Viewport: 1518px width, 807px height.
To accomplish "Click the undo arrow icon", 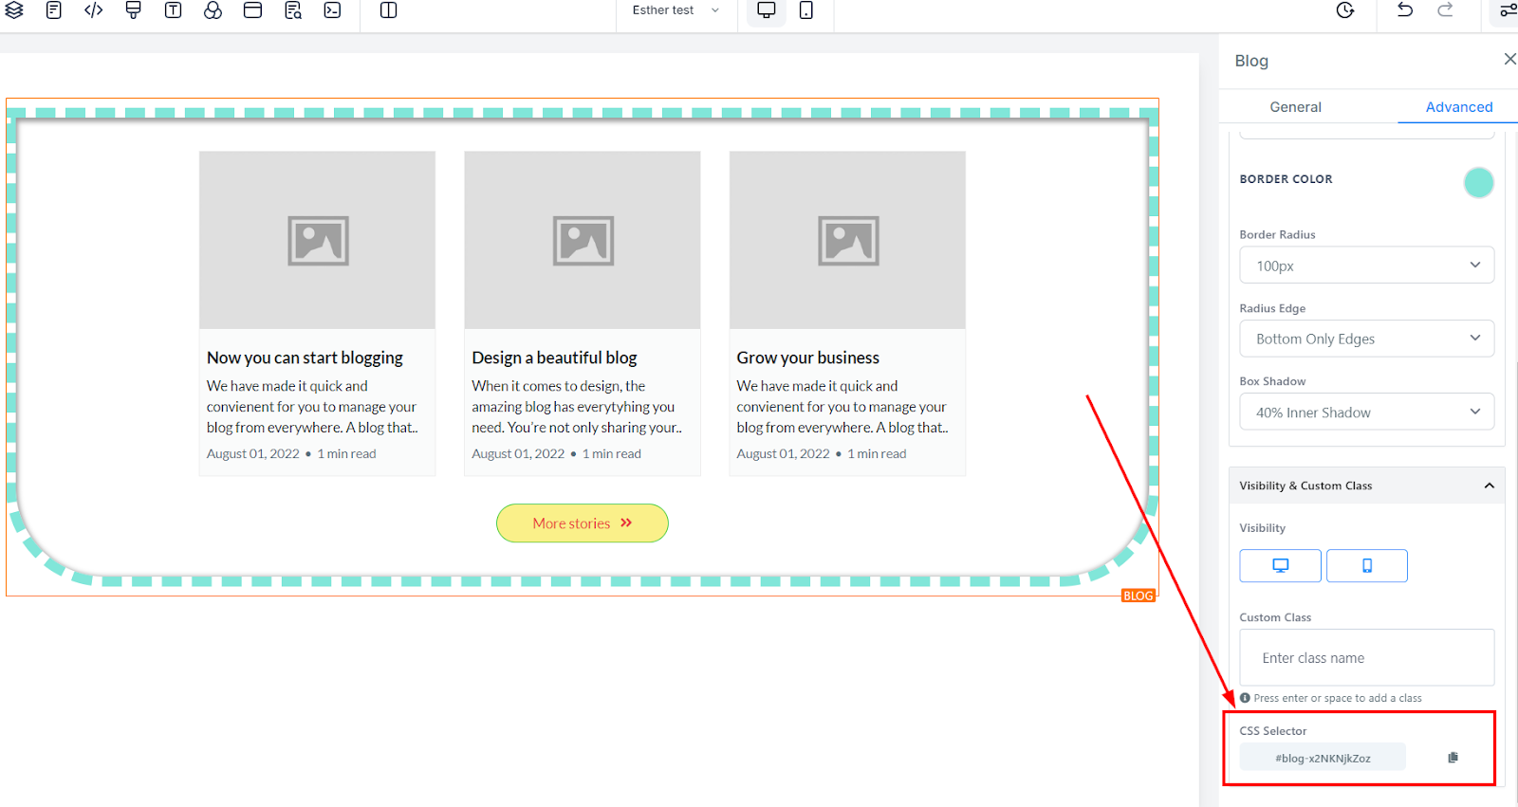I will click(1405, 9).
